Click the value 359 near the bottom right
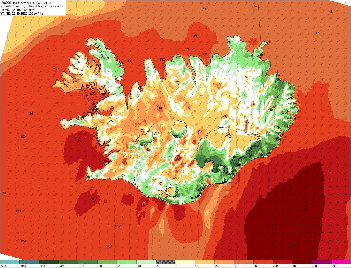Viewport: 351px width, 268px height. click(x=293, y=246)
